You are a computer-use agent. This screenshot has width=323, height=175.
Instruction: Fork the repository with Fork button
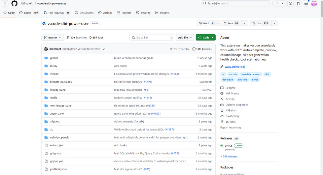point(231,23)
